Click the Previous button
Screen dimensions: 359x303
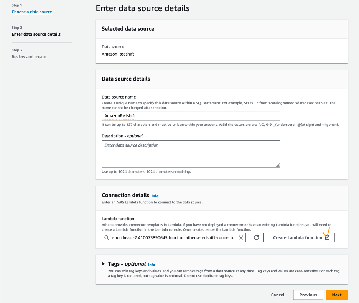(x=308, y=295)
